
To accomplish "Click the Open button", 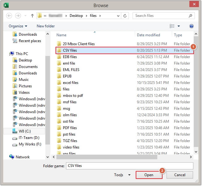I will coord(149,175).
